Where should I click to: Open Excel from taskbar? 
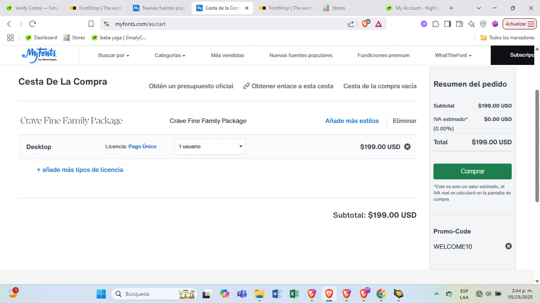294,294
